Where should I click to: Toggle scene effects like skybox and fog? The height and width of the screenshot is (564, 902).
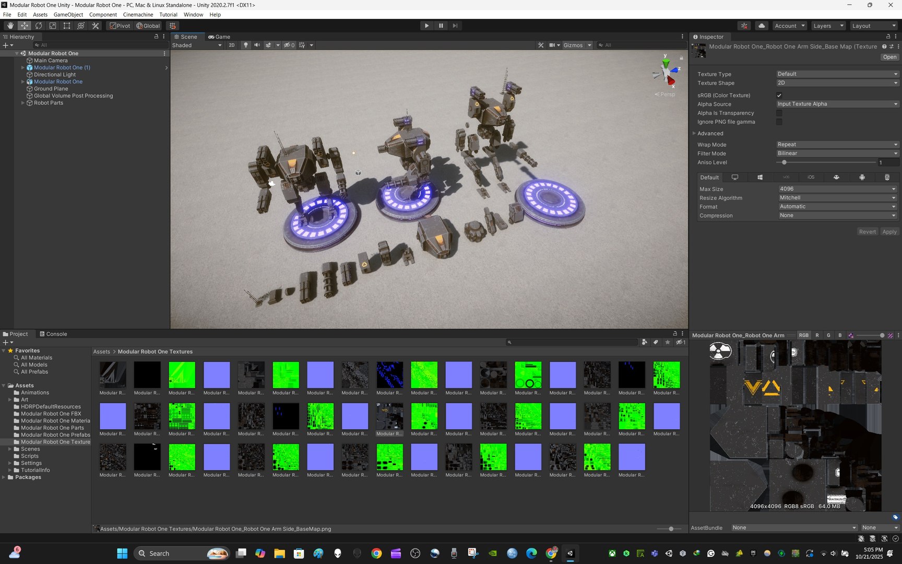tap(268, 45)
